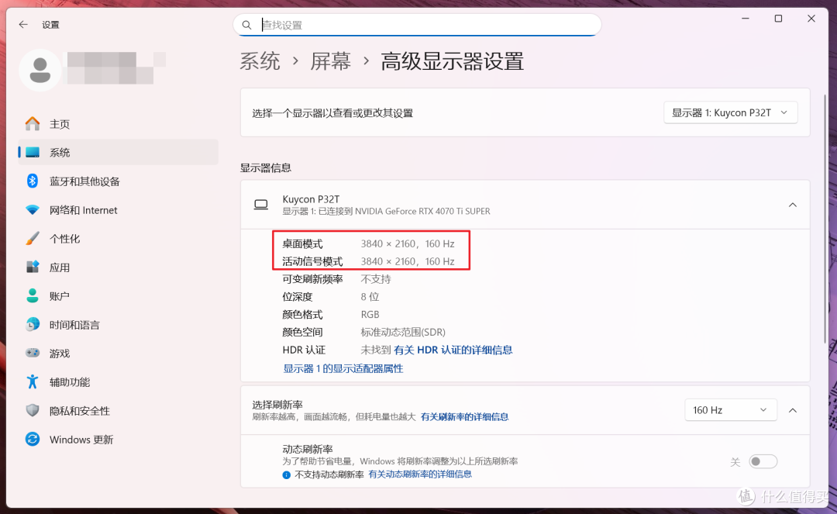This screenshot has height=514, width=837.
Task: Open 有关 HDR 认证的详细信息 link
Action: coord(453,350)
